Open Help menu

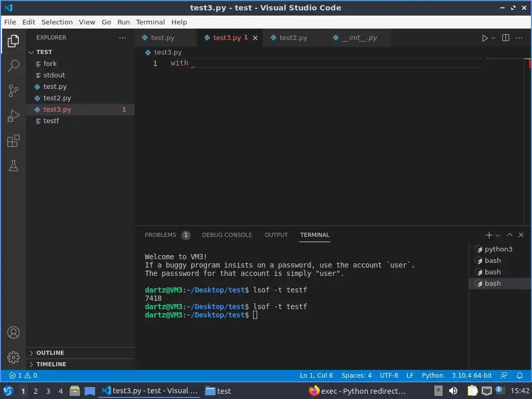pos(179,22)
